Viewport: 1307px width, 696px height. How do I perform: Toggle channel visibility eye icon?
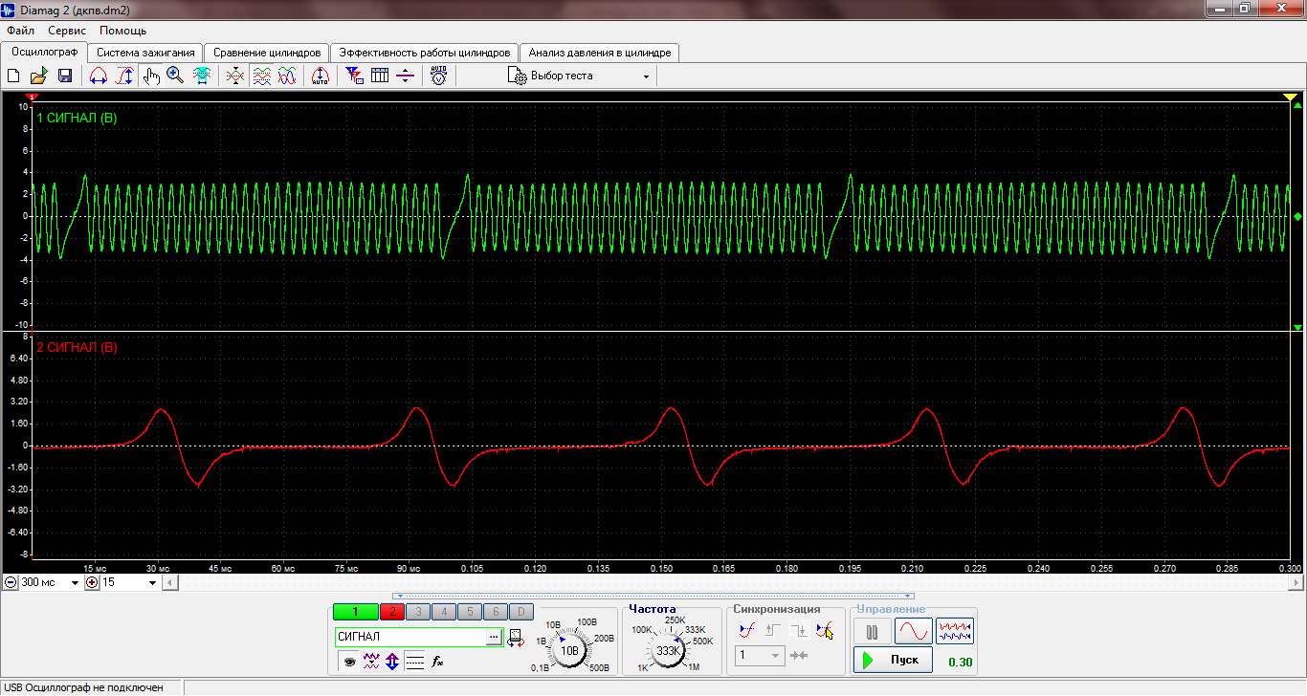pos(350,661)
